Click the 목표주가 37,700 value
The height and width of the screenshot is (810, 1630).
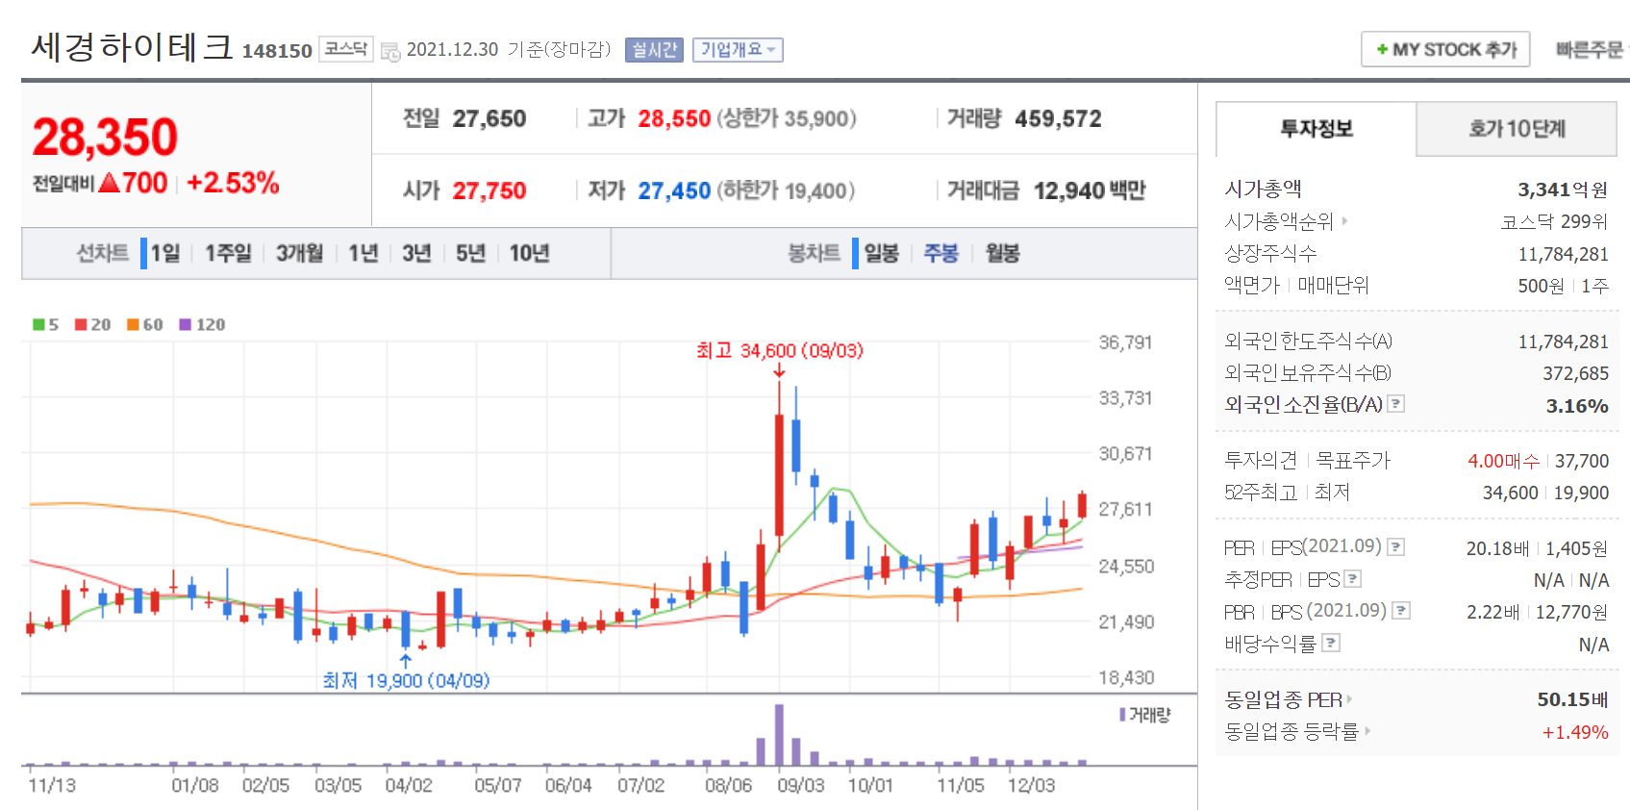coord(1582,461)
